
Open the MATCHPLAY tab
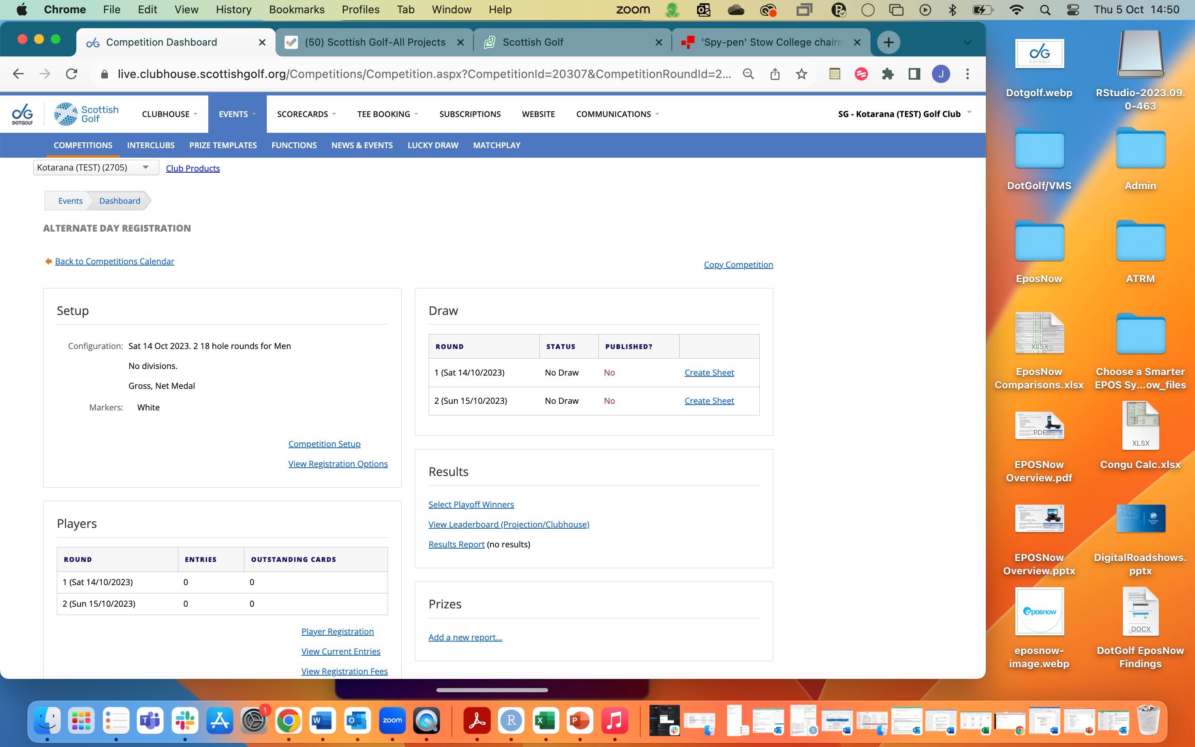point(496,145)
